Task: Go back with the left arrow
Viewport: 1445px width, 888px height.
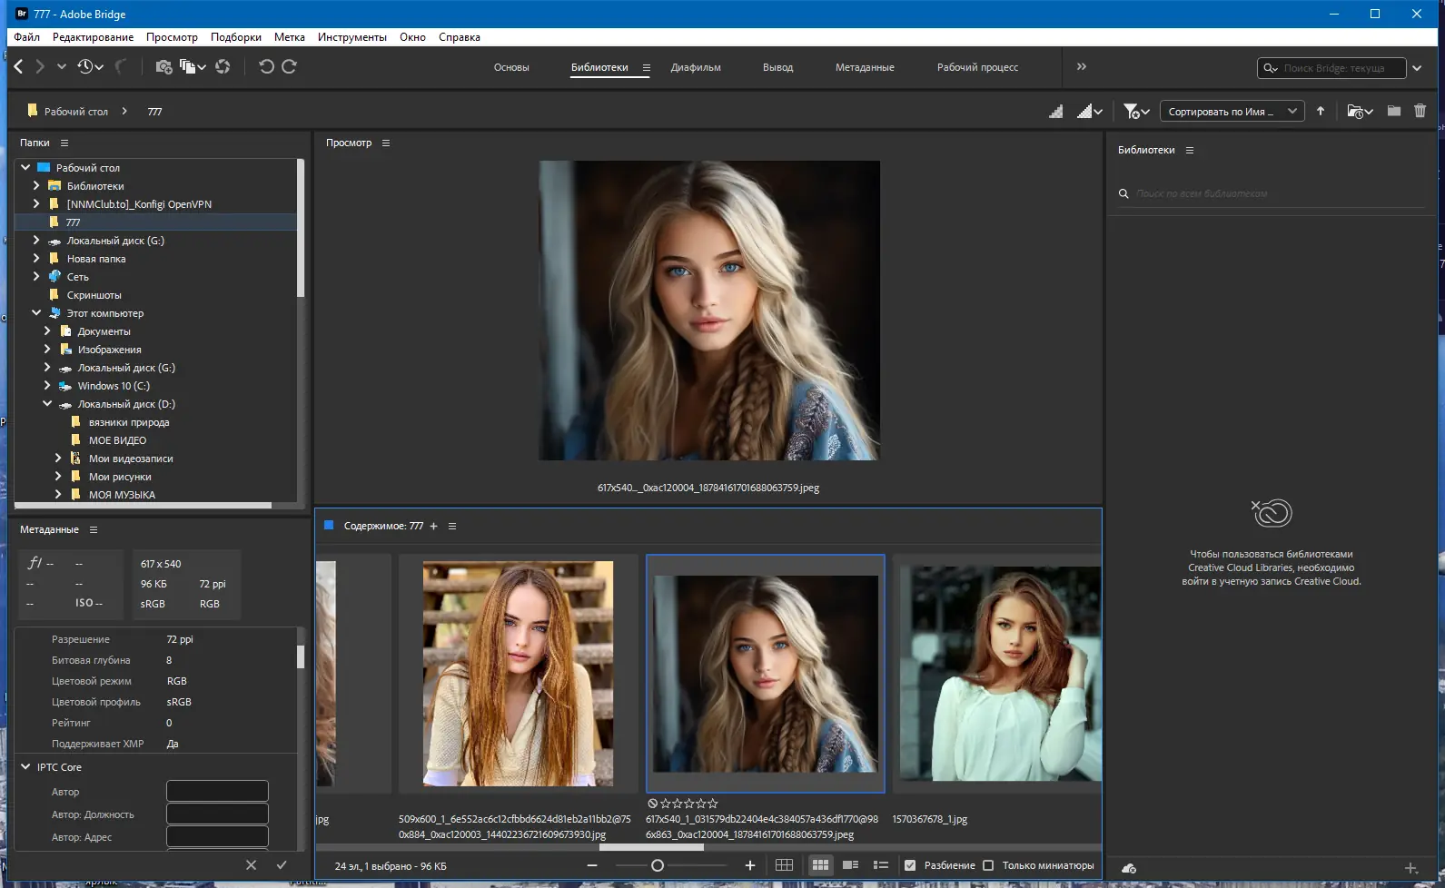Action: 19,66
